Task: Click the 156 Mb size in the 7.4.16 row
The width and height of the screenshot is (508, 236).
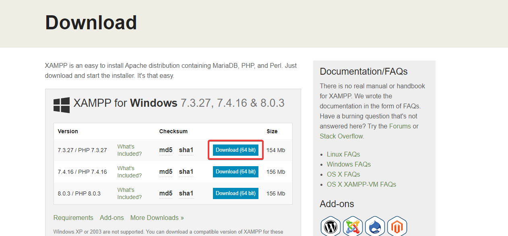Action: point(276,172)
